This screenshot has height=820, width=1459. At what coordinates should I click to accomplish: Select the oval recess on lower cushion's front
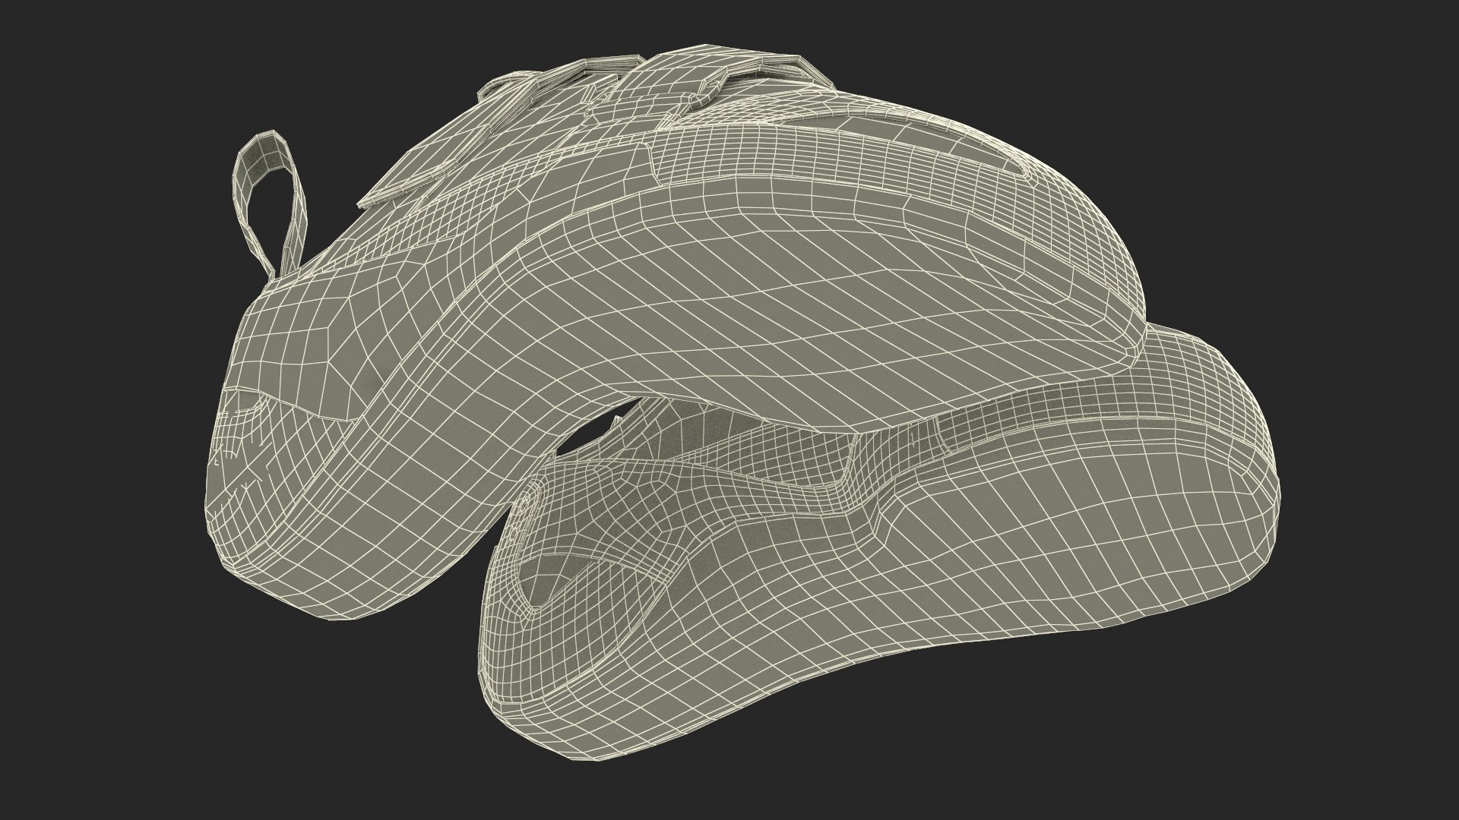point(536,585)
